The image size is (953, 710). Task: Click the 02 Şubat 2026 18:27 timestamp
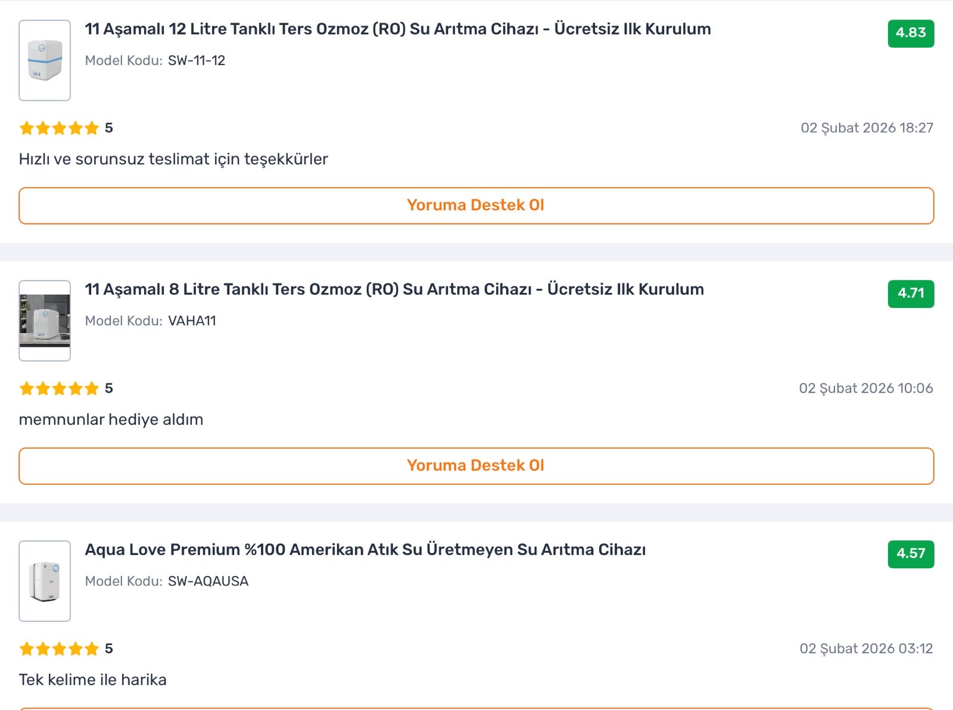point(867,128)
